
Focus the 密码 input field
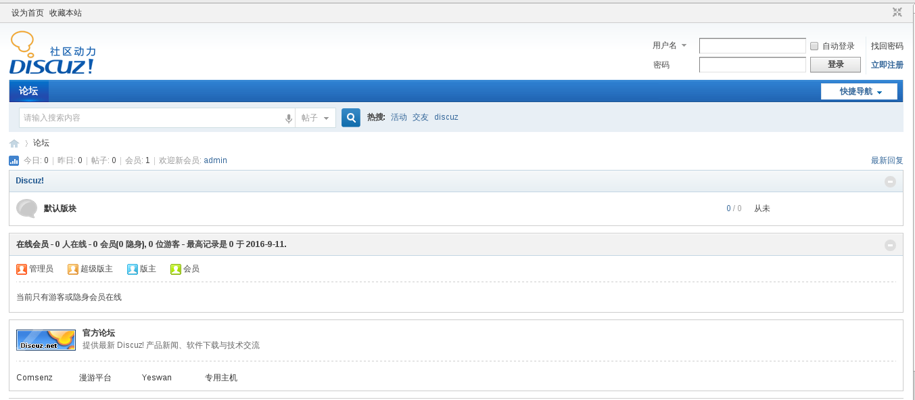pos(753,65)
